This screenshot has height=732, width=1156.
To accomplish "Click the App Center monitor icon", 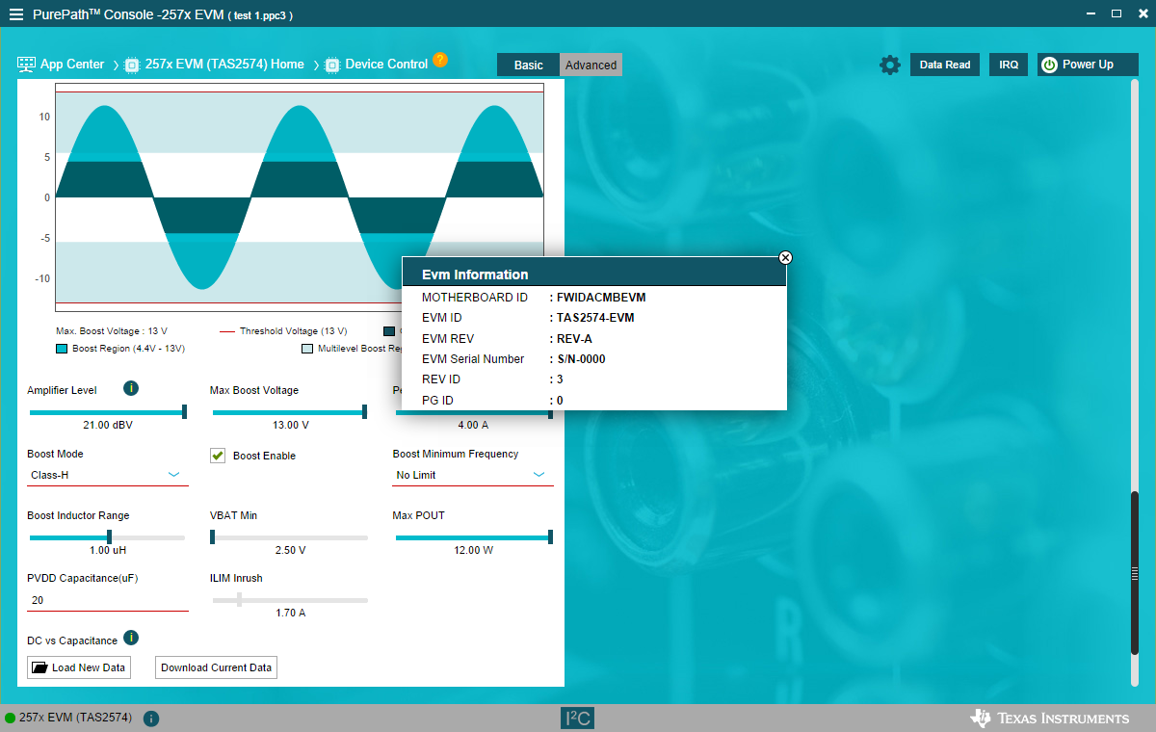I will tap(26, 65).
